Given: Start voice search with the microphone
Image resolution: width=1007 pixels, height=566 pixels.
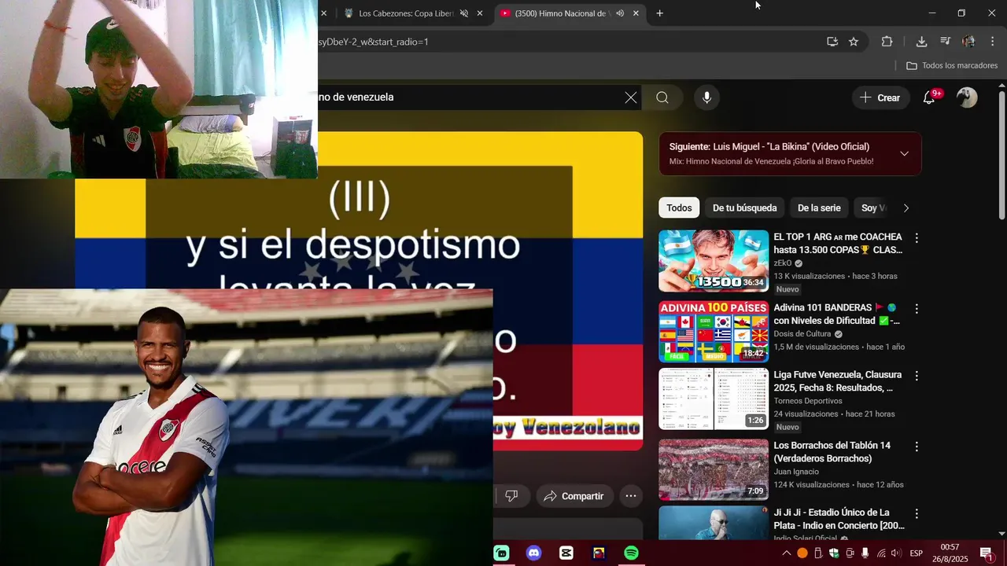Looking at the screenshot, I should point(706,97).
